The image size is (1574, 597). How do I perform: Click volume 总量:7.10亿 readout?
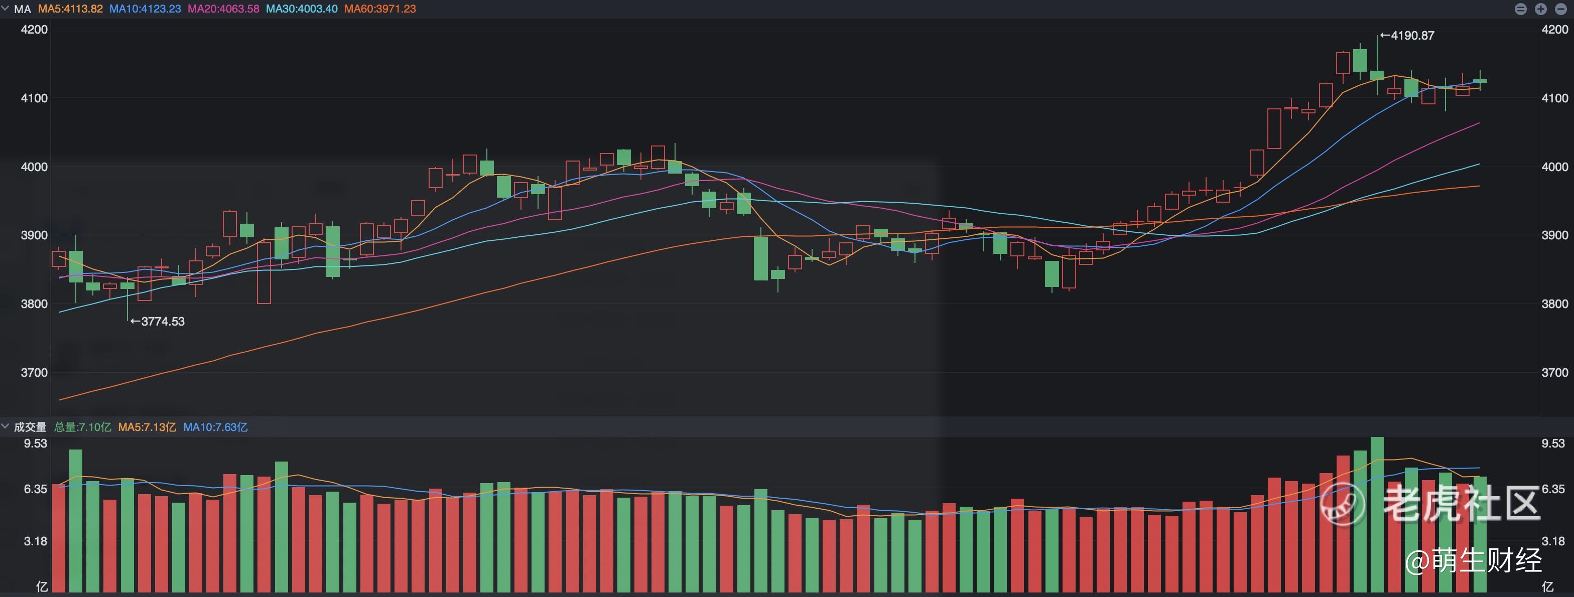pos(82,427)
